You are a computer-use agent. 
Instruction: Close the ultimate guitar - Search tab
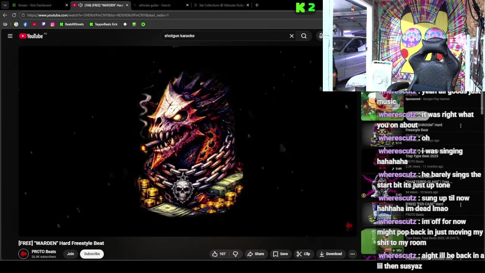click(187, 5)
